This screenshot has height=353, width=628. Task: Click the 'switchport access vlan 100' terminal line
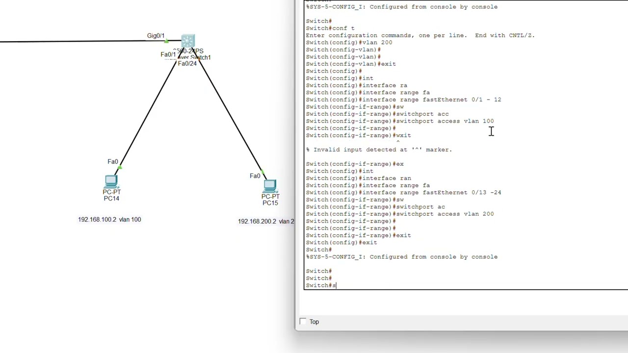pos(400,121)
